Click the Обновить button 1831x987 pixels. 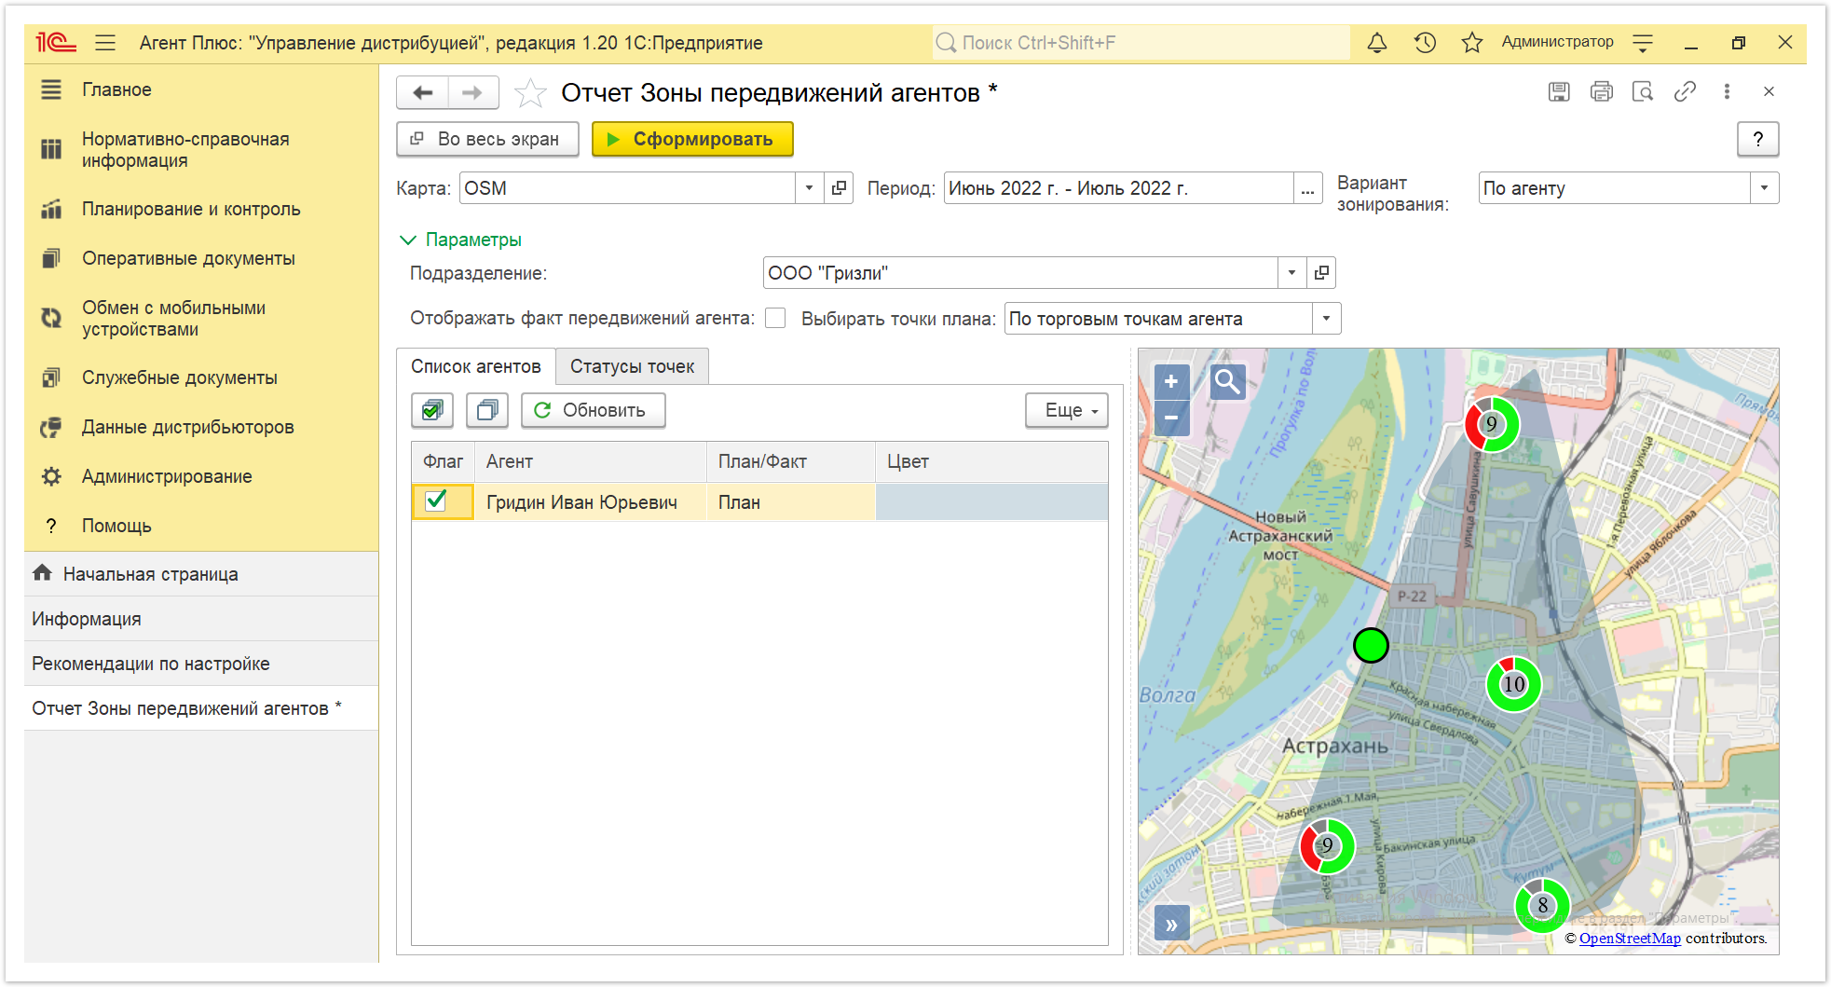coord(593,410)
